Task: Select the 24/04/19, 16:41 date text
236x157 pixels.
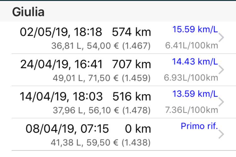Action: click(x=61, y=64)
